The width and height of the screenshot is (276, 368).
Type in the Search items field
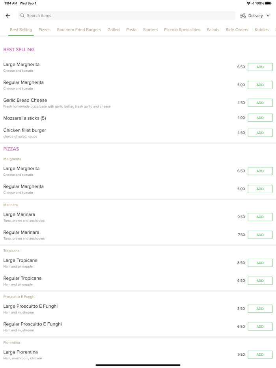click(x=126, y=16)
